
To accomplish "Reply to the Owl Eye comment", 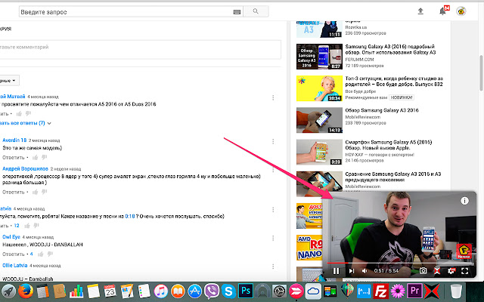I will tap(14, 254).
